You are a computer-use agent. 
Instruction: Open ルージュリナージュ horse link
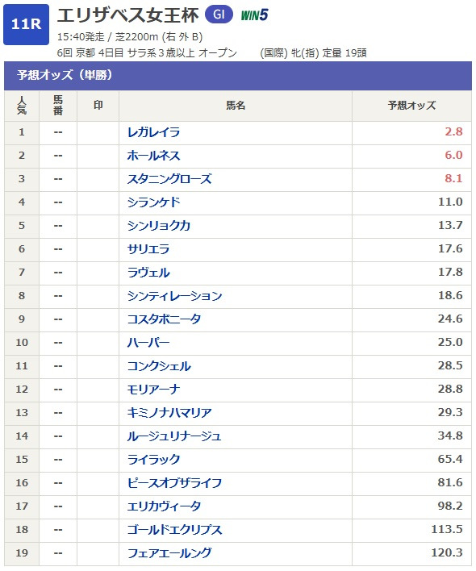tap(174, 436)
